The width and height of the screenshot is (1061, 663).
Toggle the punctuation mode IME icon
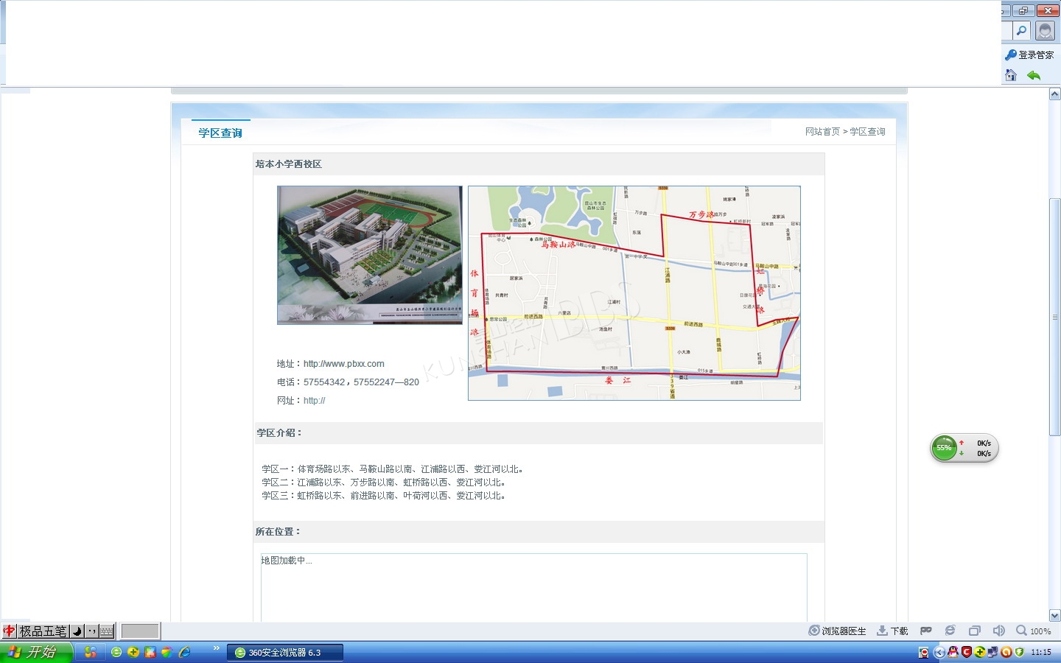(91, 631)
